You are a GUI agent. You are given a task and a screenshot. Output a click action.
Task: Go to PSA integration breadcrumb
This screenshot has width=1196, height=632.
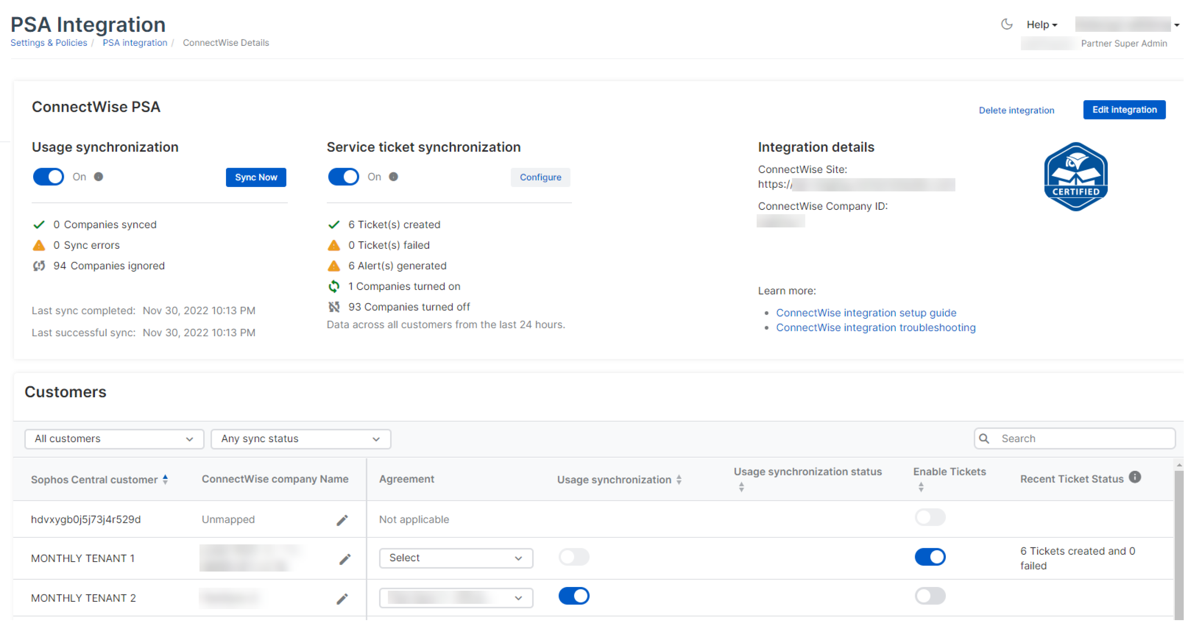click(x=135, y=43)
